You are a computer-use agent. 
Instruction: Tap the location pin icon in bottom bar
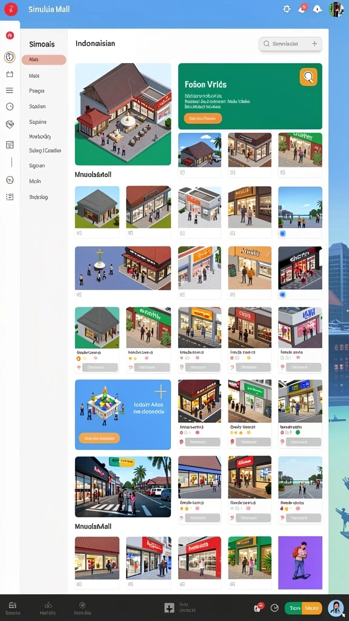pos(82,605)
